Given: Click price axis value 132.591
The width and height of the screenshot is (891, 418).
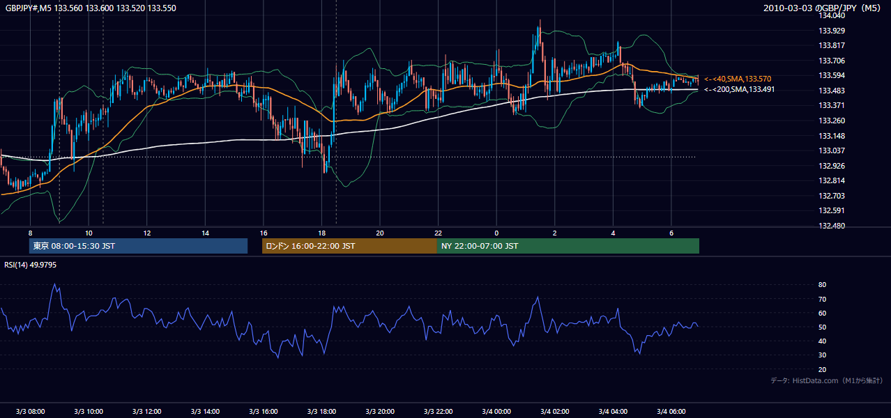Looking at the screenshot, I should (832, 210).
